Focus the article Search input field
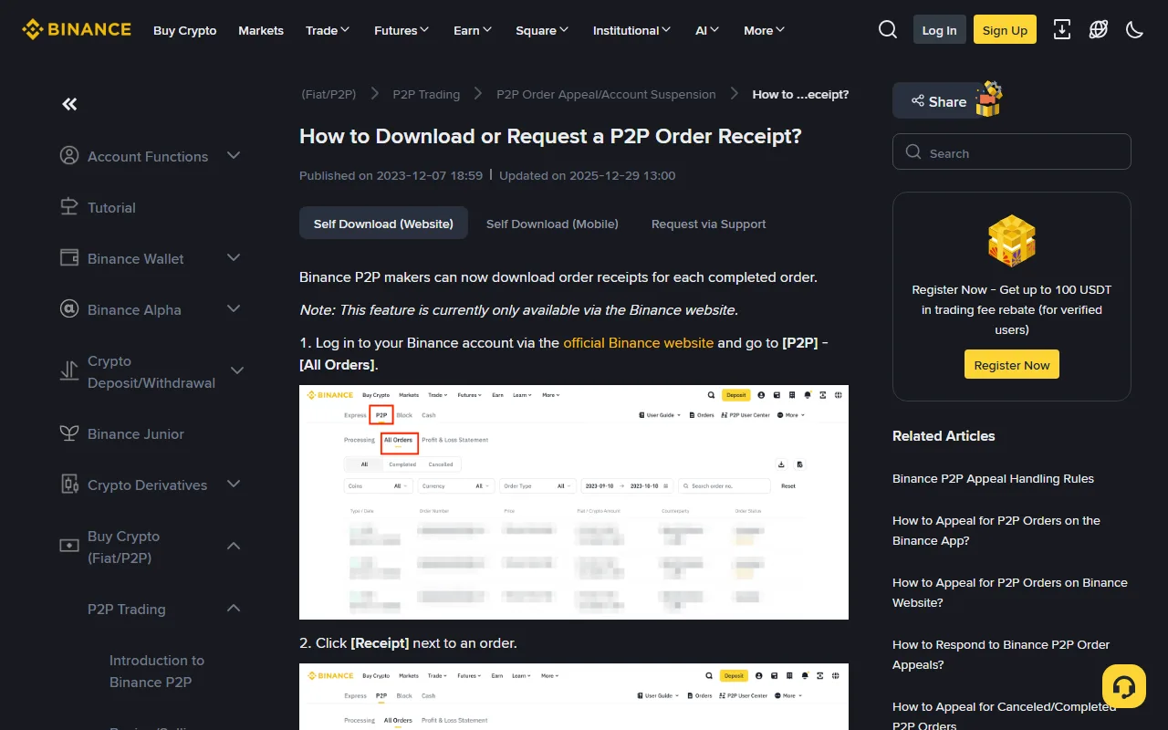The height and width of the screenshot is (730, 1168). coord(1012,152)
